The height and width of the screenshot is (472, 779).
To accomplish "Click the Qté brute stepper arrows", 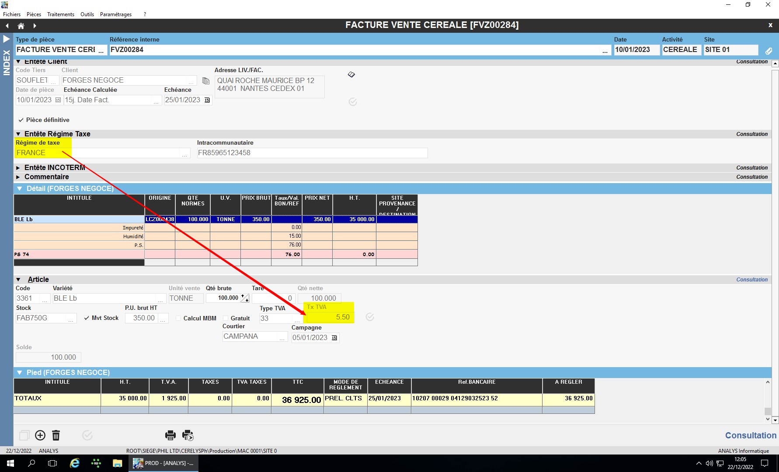I will [245, 298].
